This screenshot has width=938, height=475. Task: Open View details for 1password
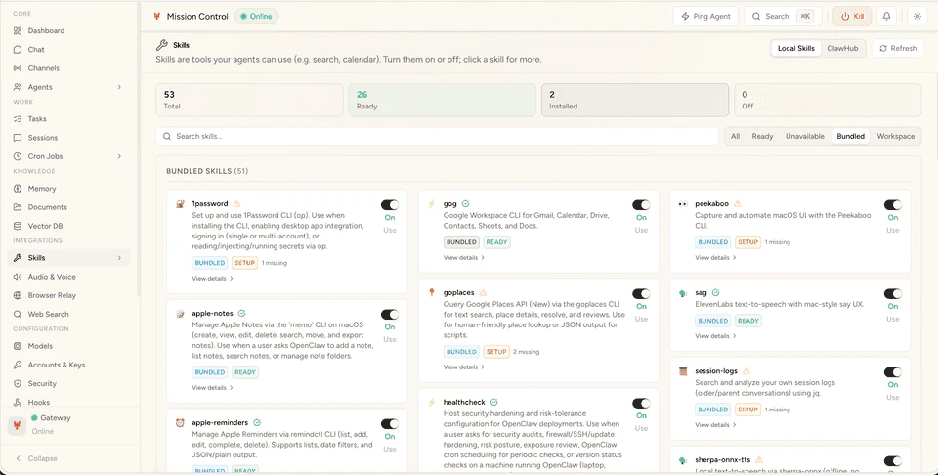[212, 279]
